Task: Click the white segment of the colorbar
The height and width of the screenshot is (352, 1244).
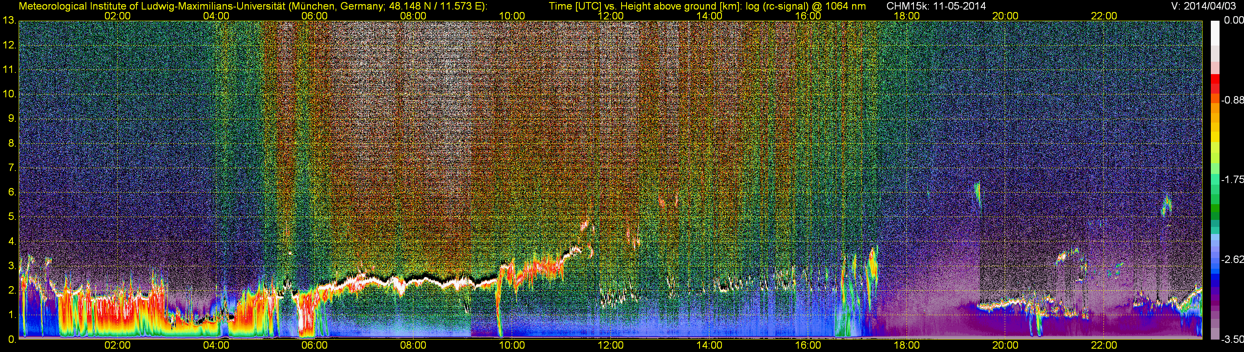Action: (x=1215, y=33)
